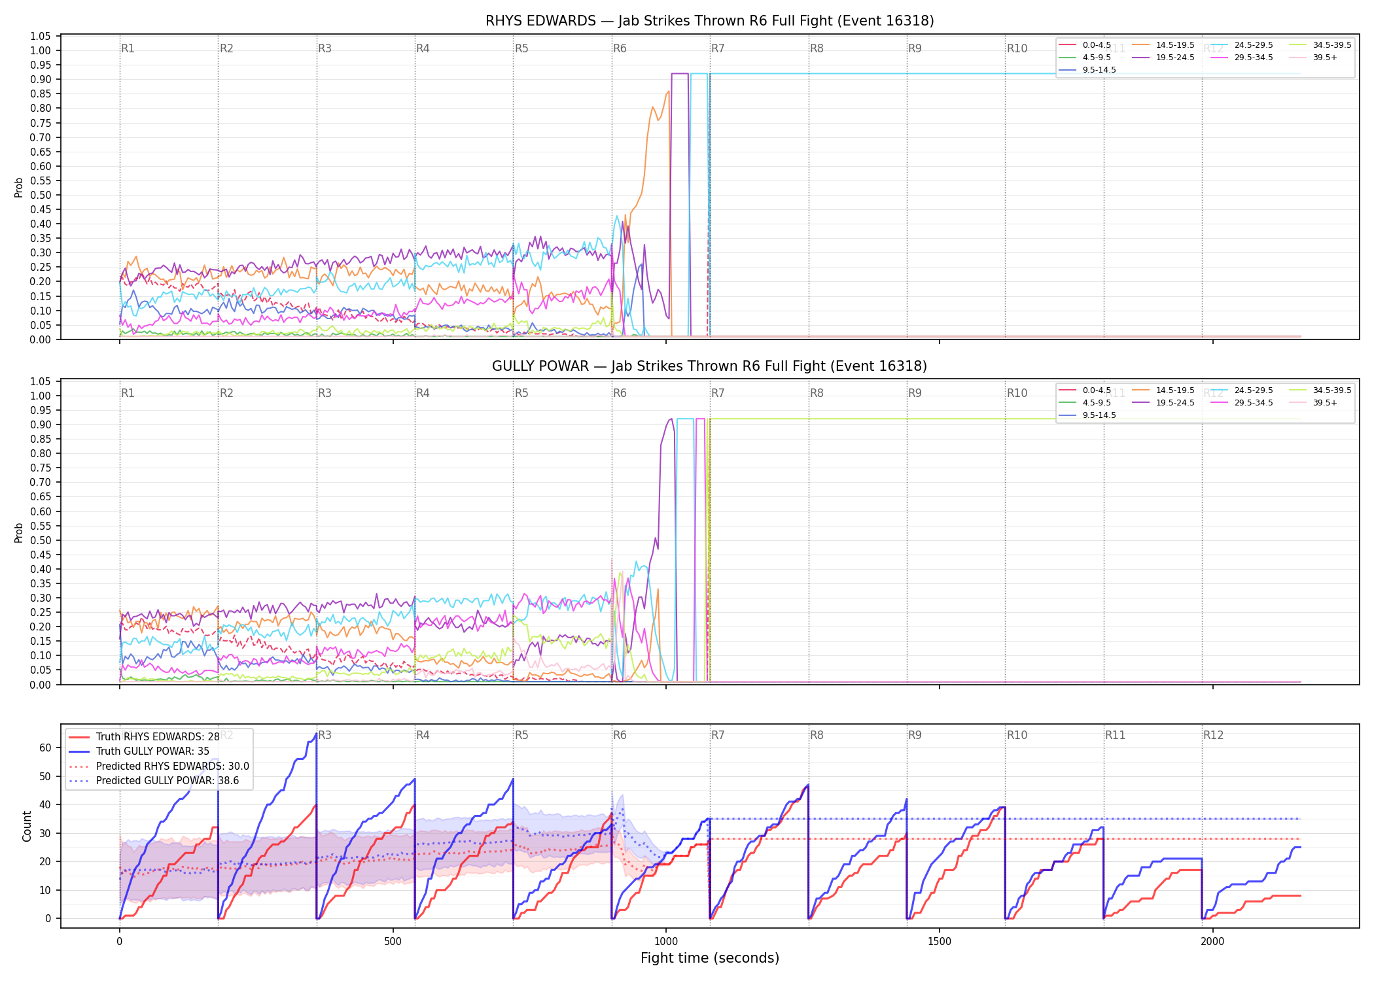Click the '2000' x-axis tick label

[1212, 941]
